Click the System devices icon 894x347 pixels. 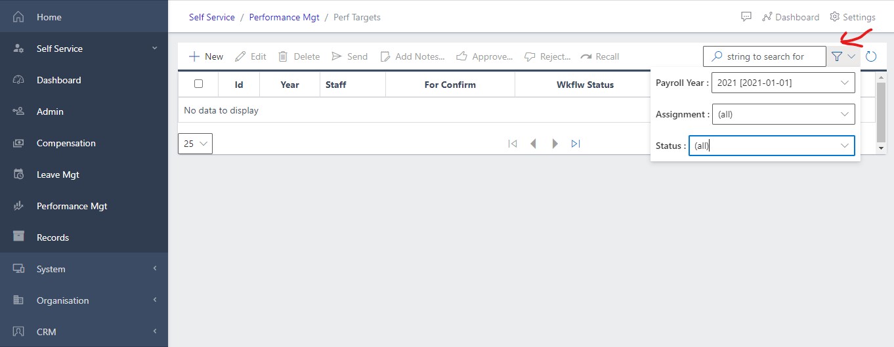19,269
